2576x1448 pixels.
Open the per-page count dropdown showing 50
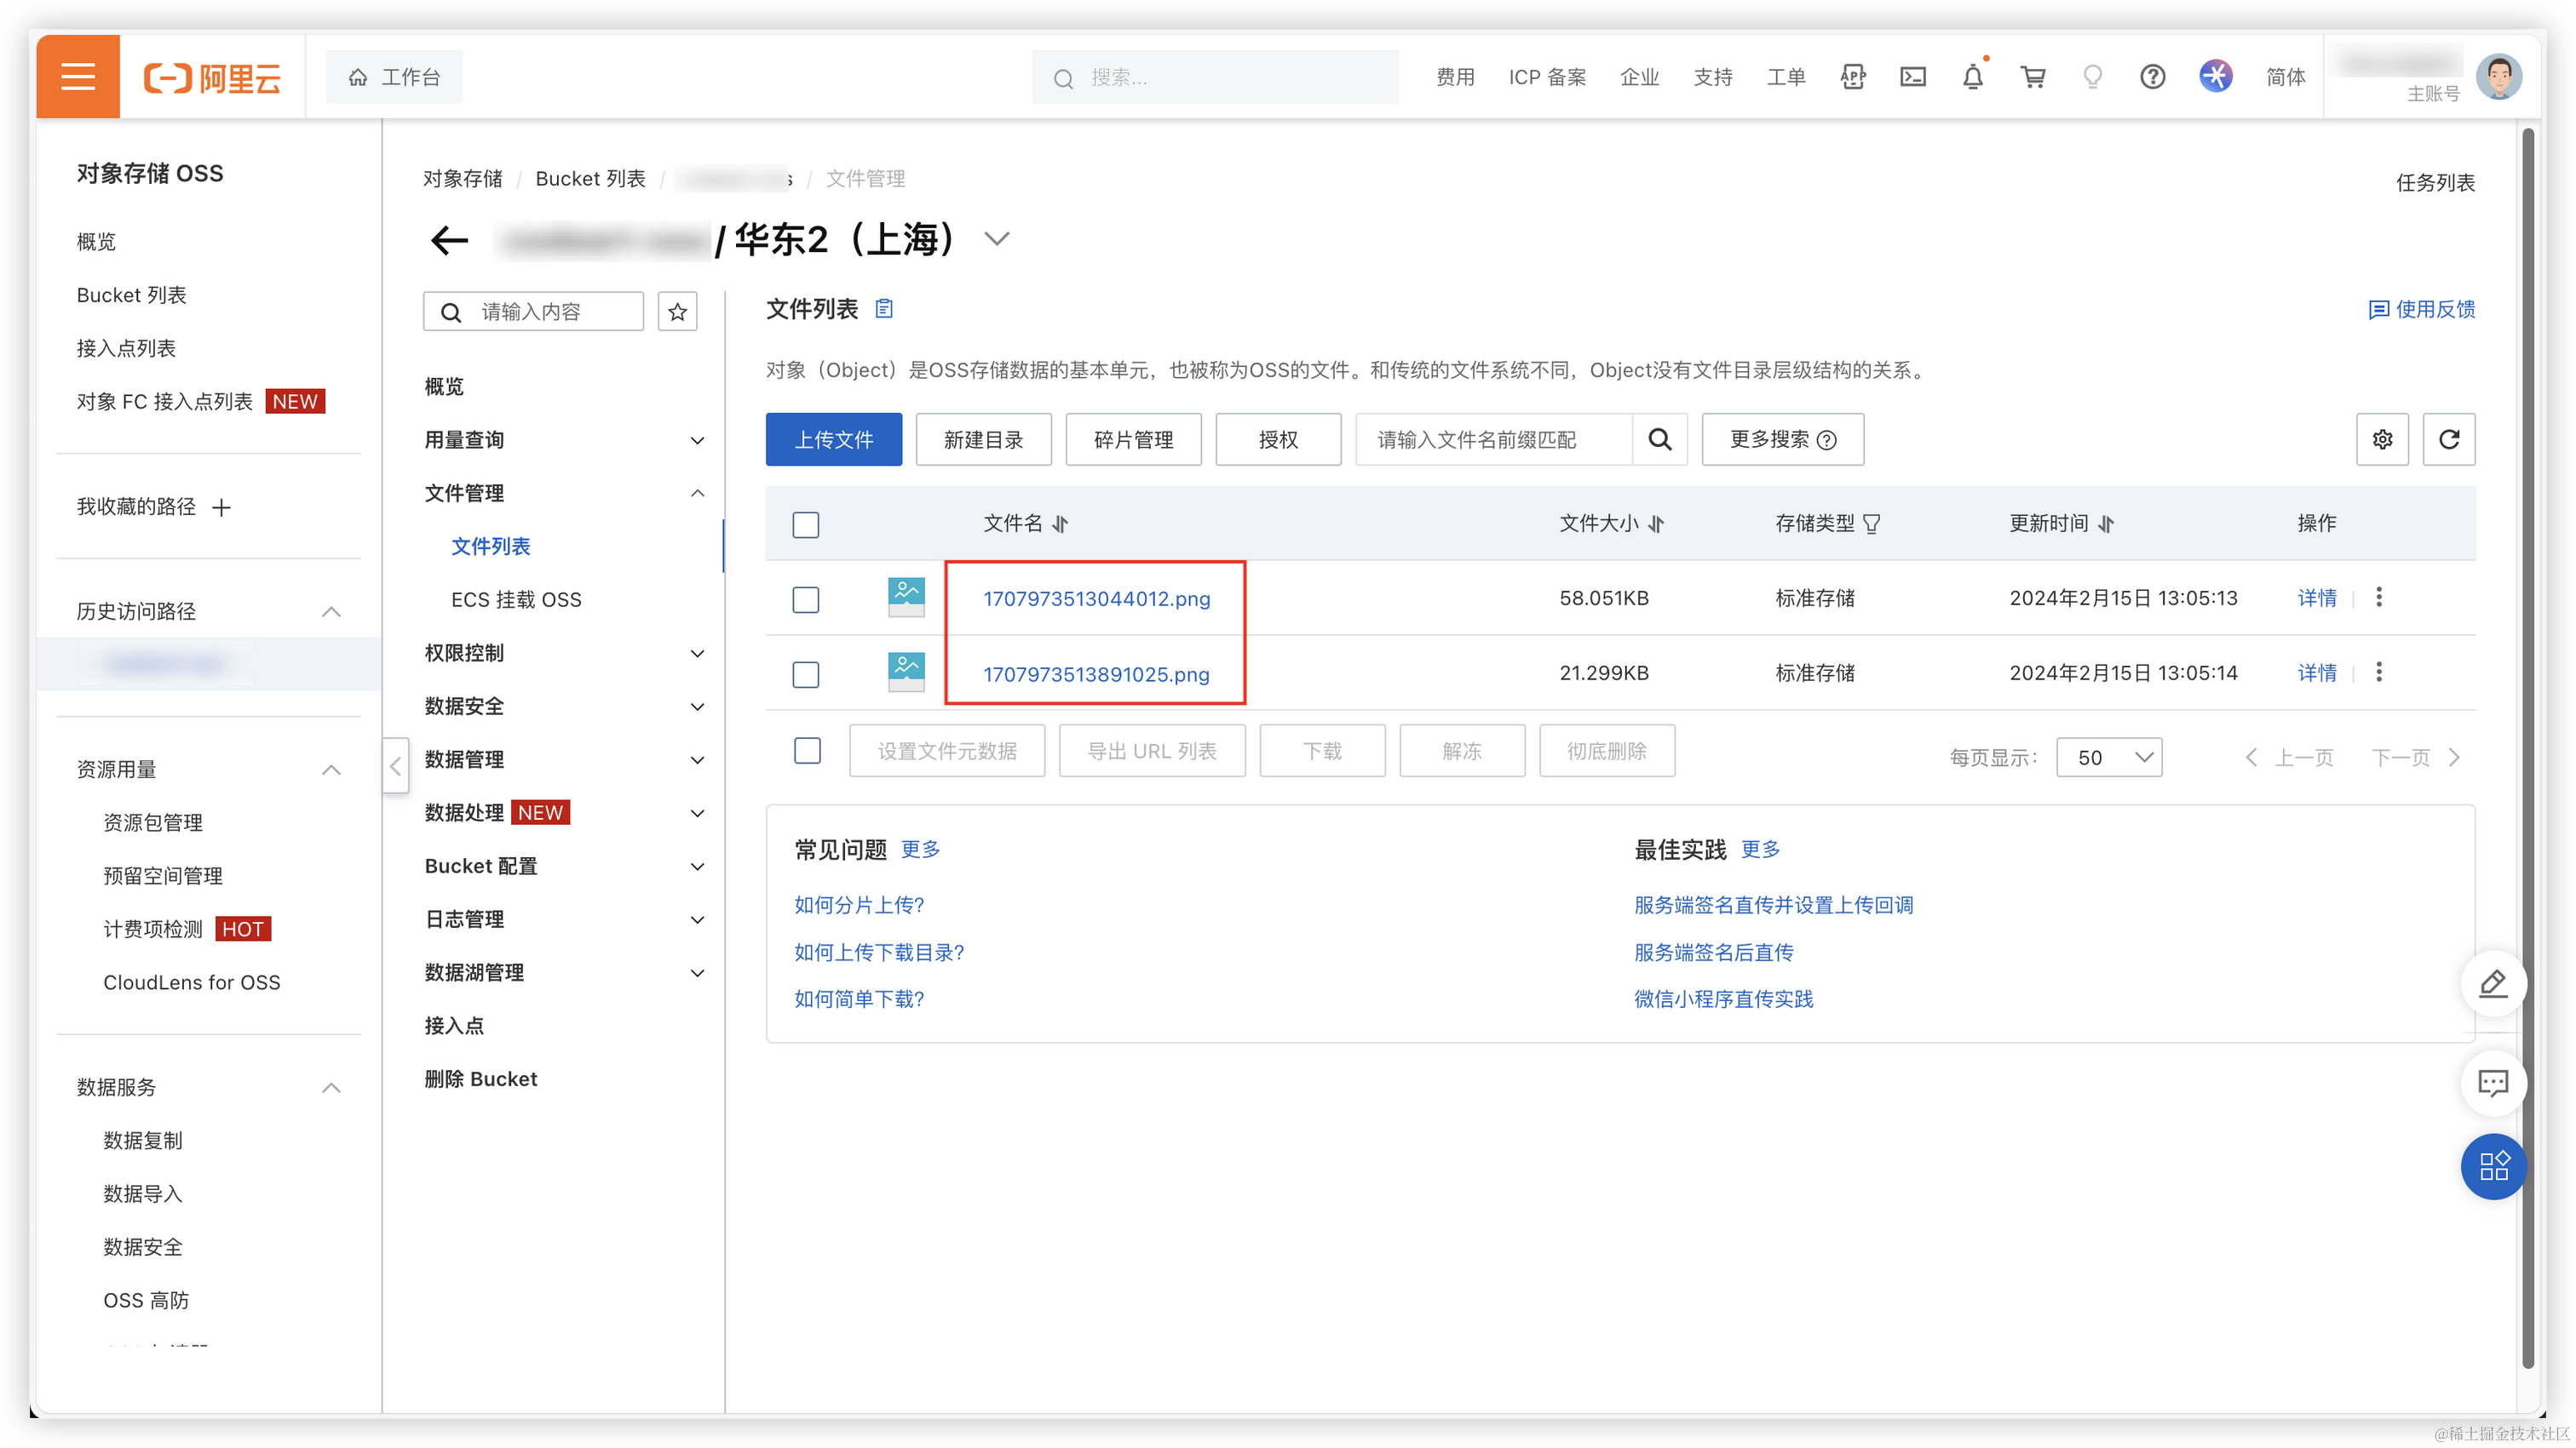tap(2108, 757)
